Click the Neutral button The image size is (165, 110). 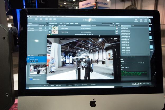coord(52,85)
